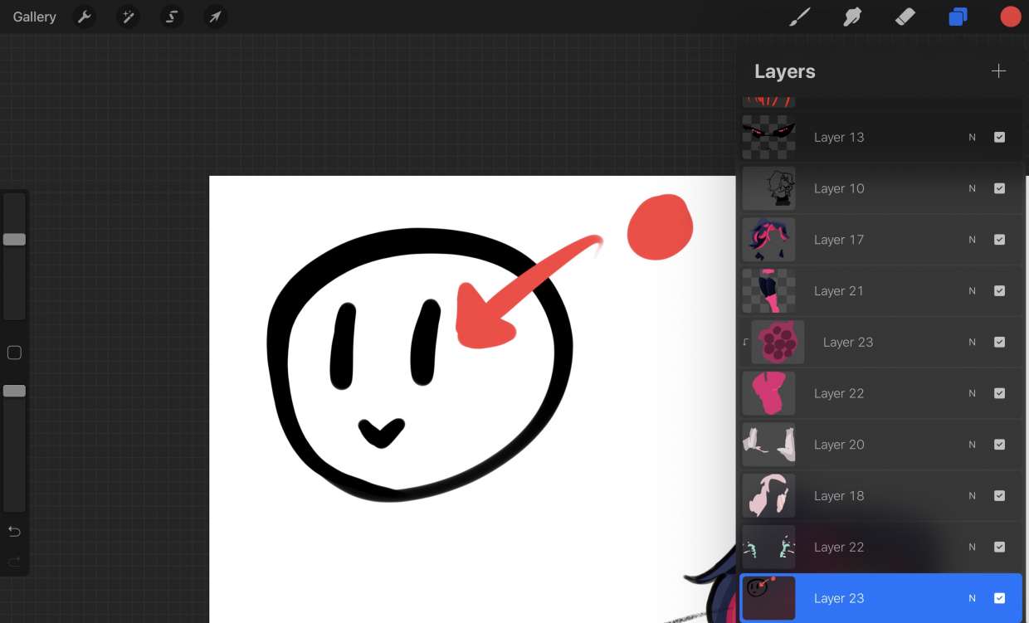Image resolution: width=1029 pixels, height=623 pixels.
Task: Close the Layers panel via Layers icon
Action: click(958, 17)
